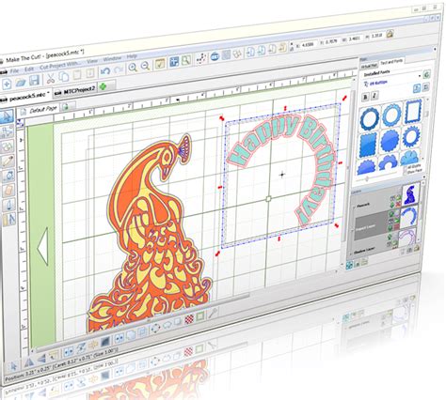Click the W width input field
Viewport: 446px width, 400px height.
pos(354,38)
